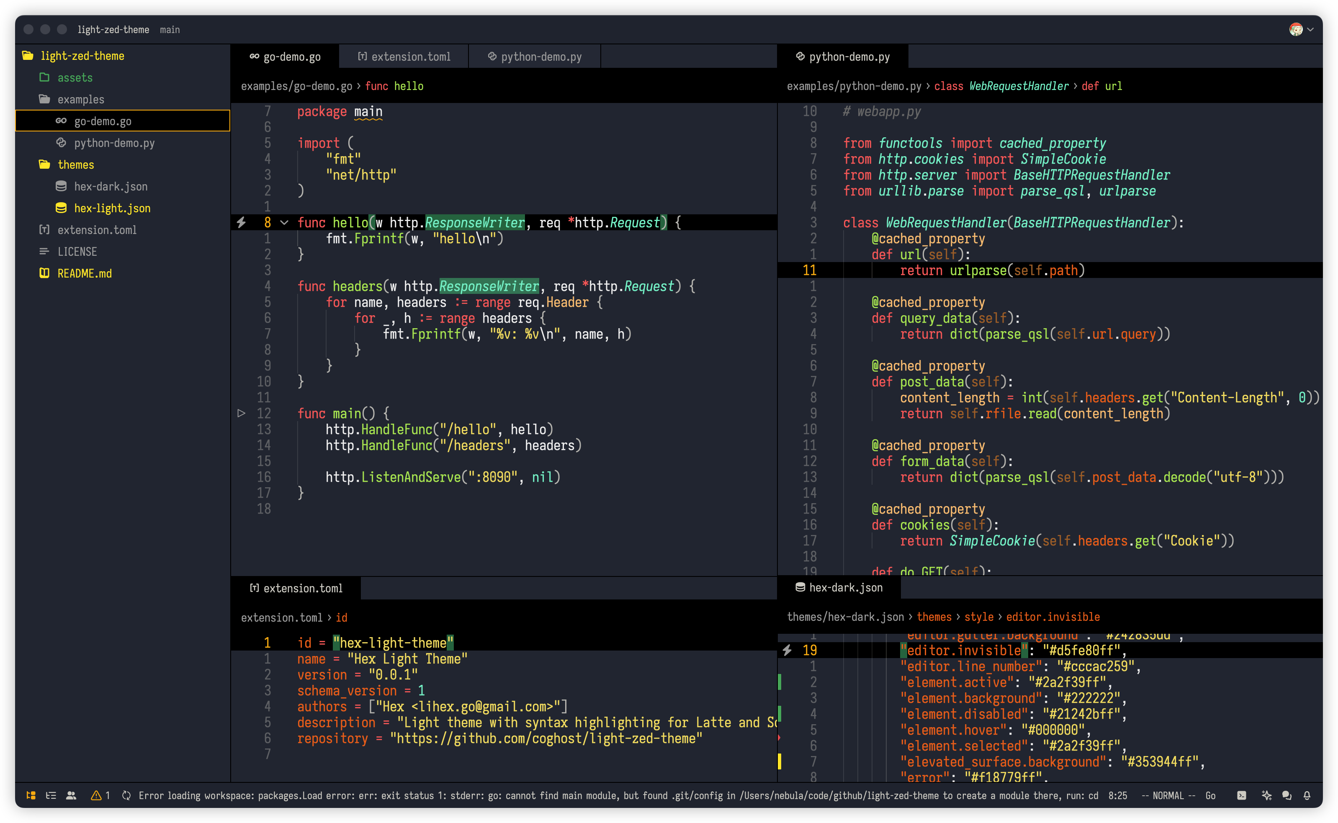Image resolution: width=1338 pixels, height=823 pixels.
Task: Switch to python-demo.py tab in left pane
Action: coord(535,57)
